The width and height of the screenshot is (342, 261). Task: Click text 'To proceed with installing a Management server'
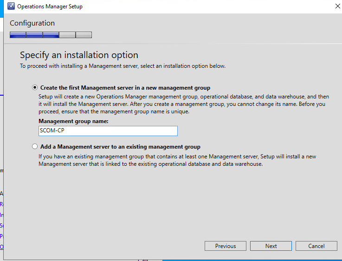pyautogui.click(x=79, y=66)
